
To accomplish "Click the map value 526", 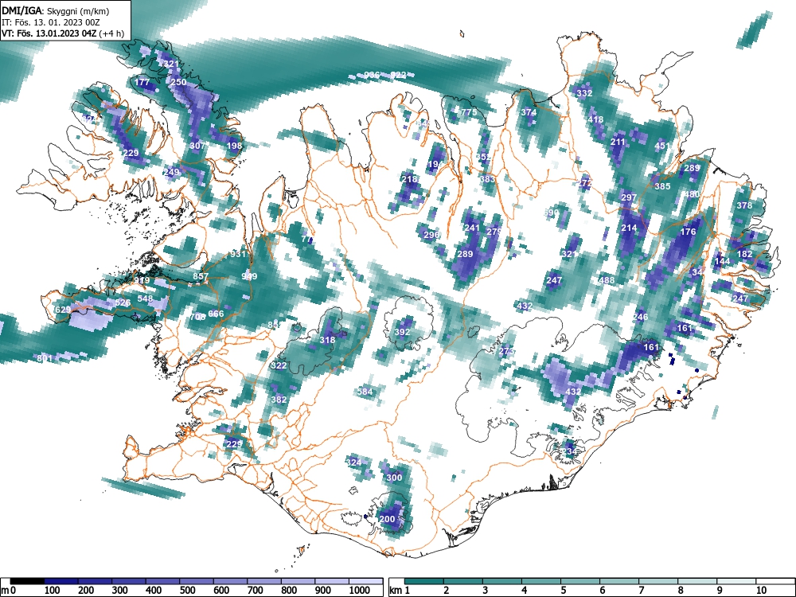I will tap(123, 302).
